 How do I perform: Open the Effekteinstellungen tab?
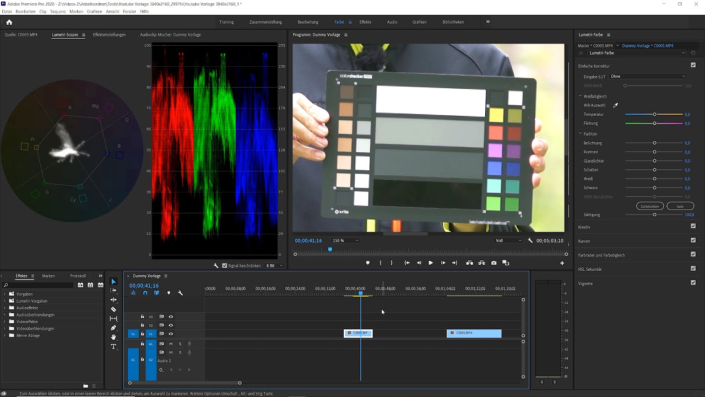click(x=109, y=35)
